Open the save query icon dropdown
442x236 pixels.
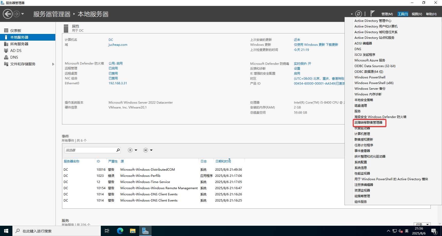[148, 150]
